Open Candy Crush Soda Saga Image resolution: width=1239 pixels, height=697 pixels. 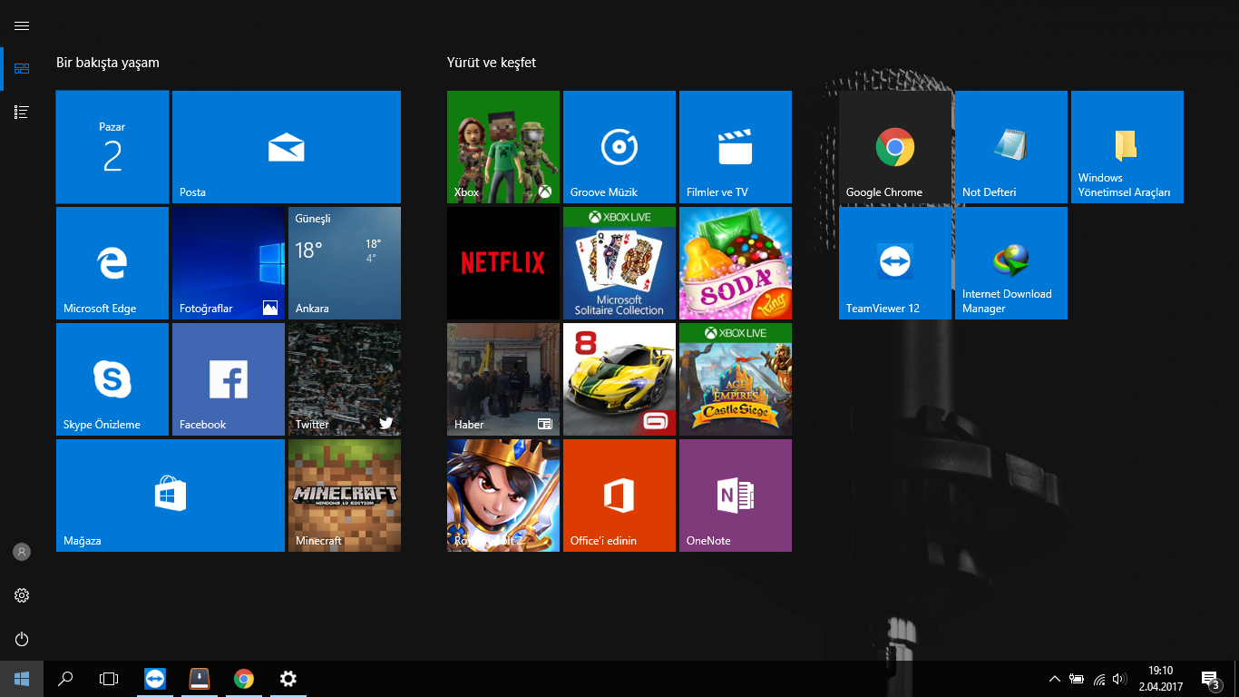735,263
